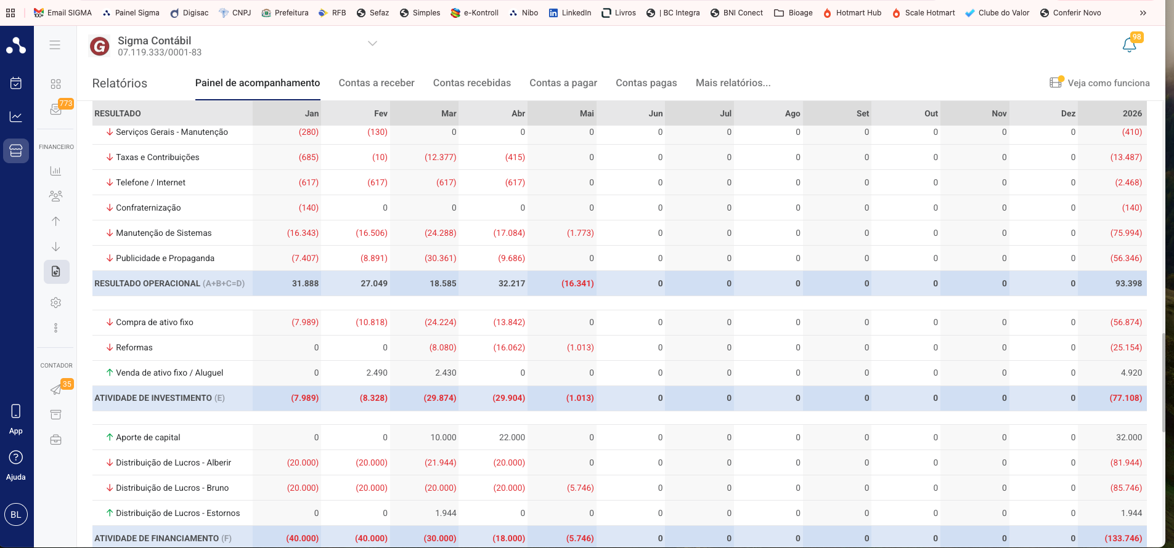Switch to the Contas a receber tab
This screenshot has width=1174, height=548.
click(x=377, y=83)
